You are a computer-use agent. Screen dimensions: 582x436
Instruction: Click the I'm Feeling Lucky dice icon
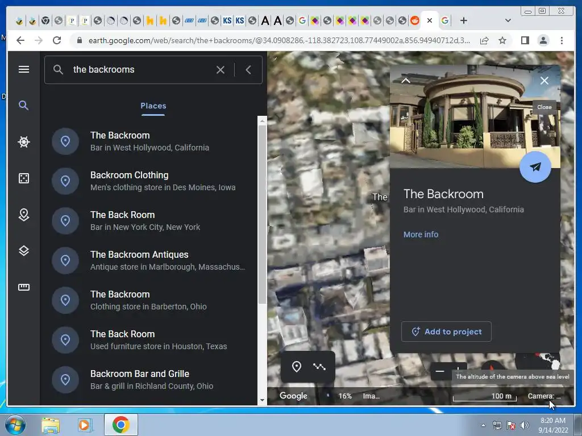tap(24, 178)
